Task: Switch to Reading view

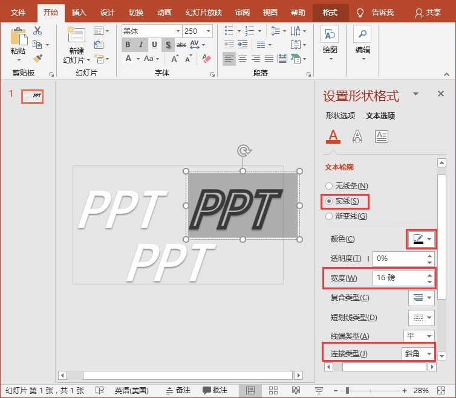Action: click(296, 390)
